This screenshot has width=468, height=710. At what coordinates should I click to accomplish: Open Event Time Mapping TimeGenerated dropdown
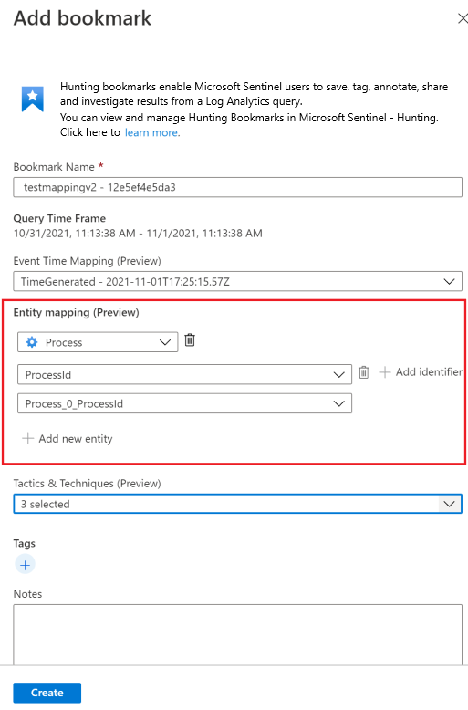[237, 281]
